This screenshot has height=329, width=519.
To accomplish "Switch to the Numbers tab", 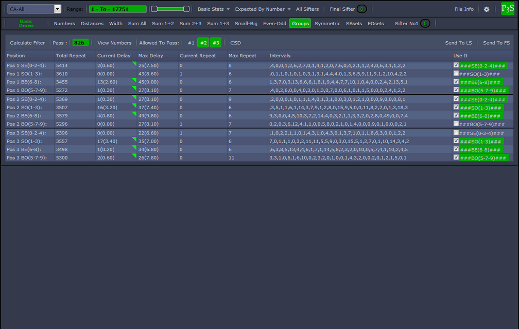I will coord(64,24).
